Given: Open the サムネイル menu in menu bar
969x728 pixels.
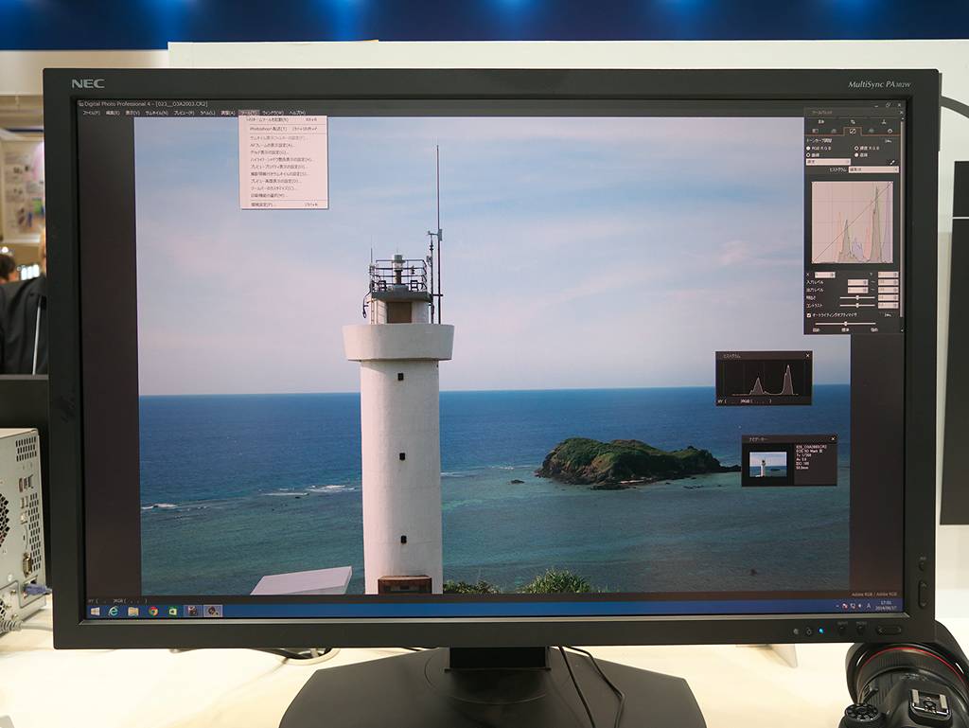Looking at the screenshot, I should click(x=156, y=113).
